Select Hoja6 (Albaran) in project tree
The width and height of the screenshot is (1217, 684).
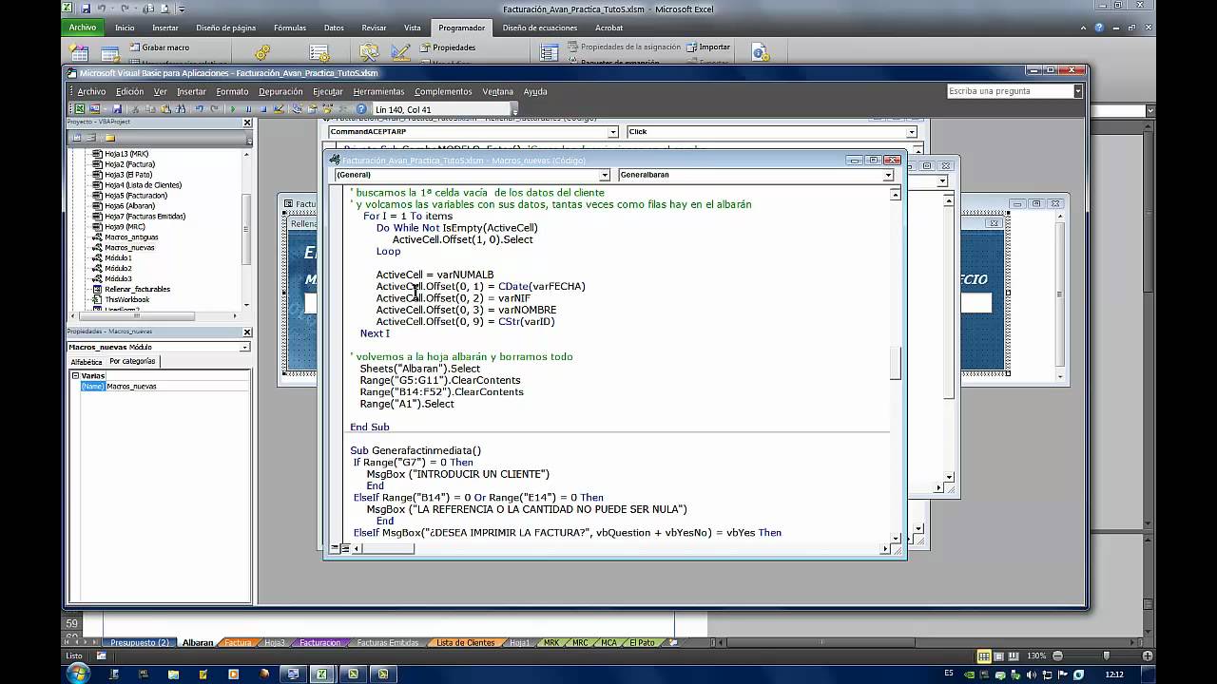pos(127,206)
